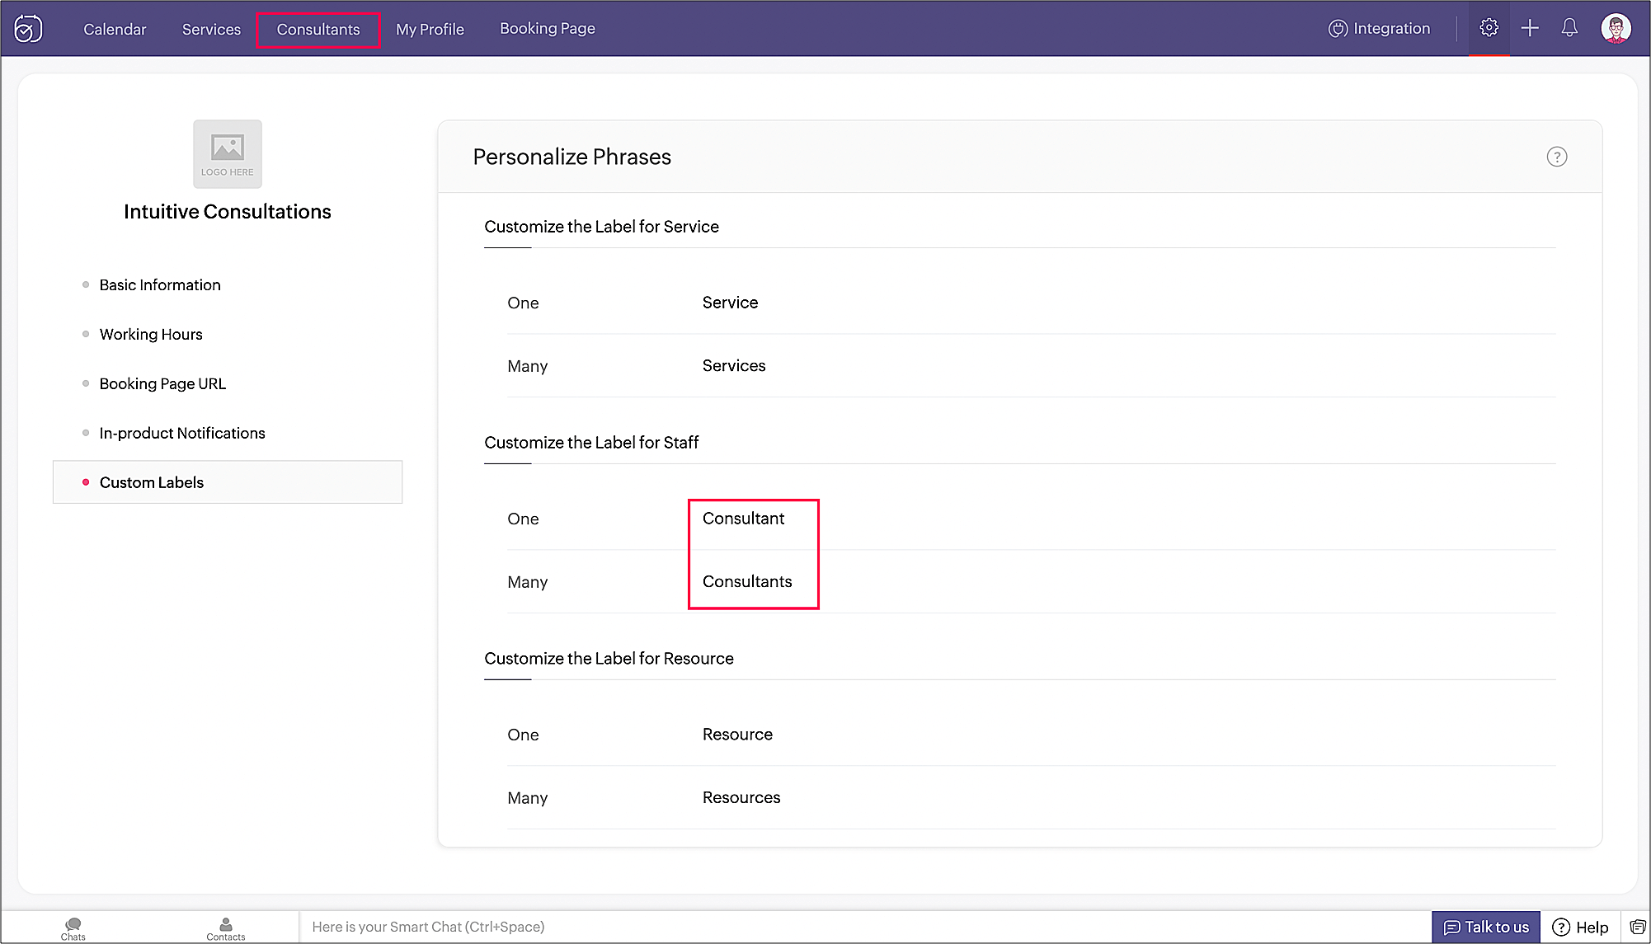Click the chat window icon at bottom-right corner
This screenshot has width=1651, height=944.
click(1637, 927)
